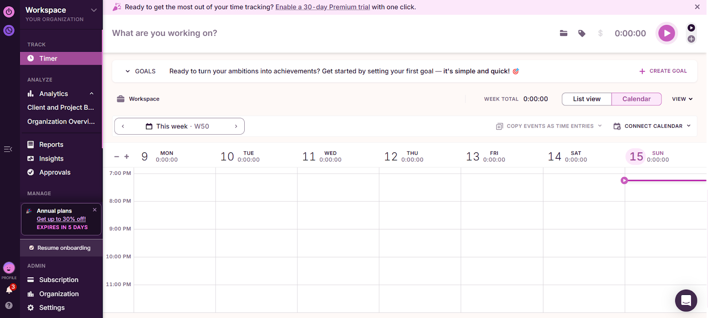
Task: Click Resume onboarding
Action: 61,248
